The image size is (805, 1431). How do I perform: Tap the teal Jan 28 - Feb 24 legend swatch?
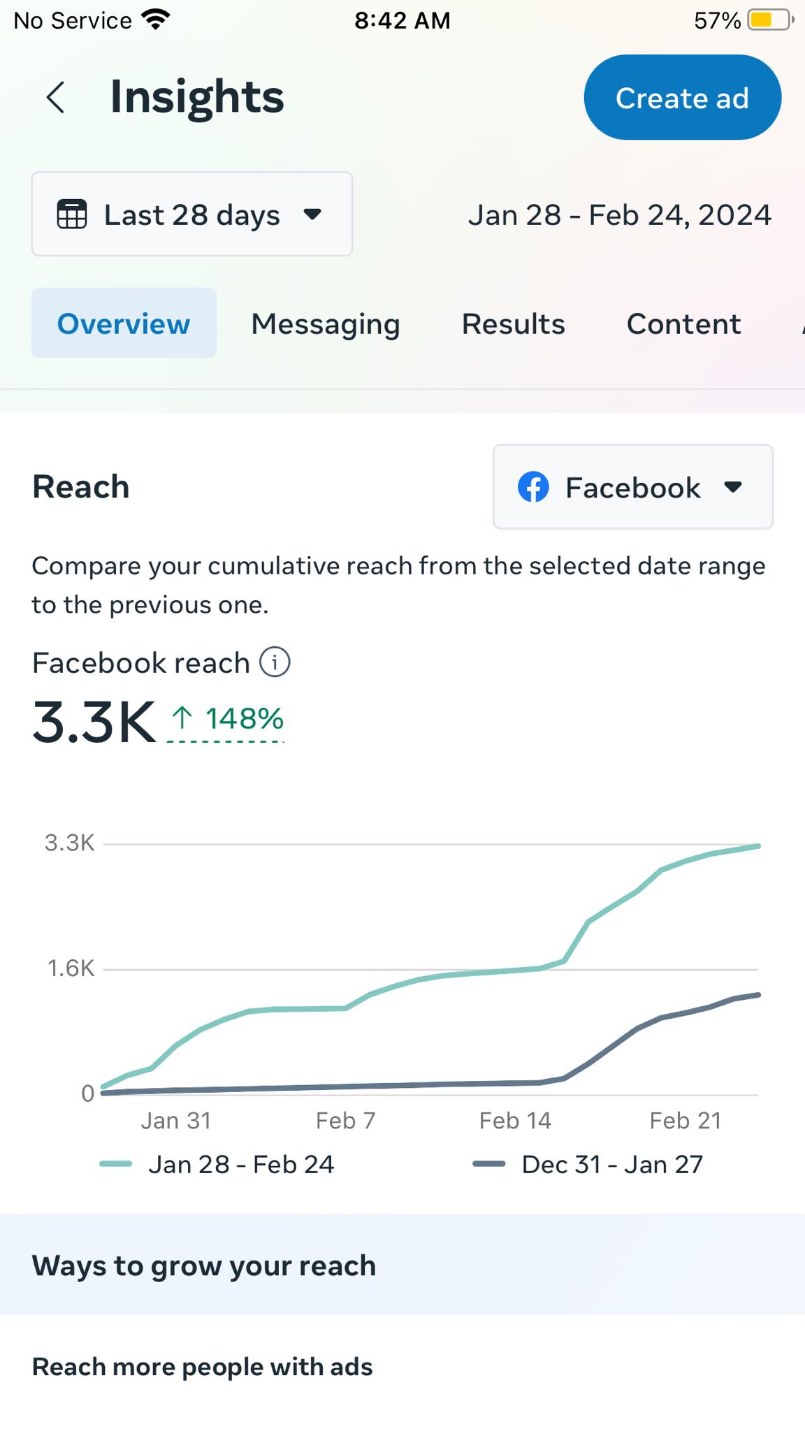pyautogui.click(x=116, y=1164)
